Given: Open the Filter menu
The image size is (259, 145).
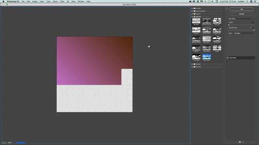Looking at the screenshot, I should [x=62, y=1].
